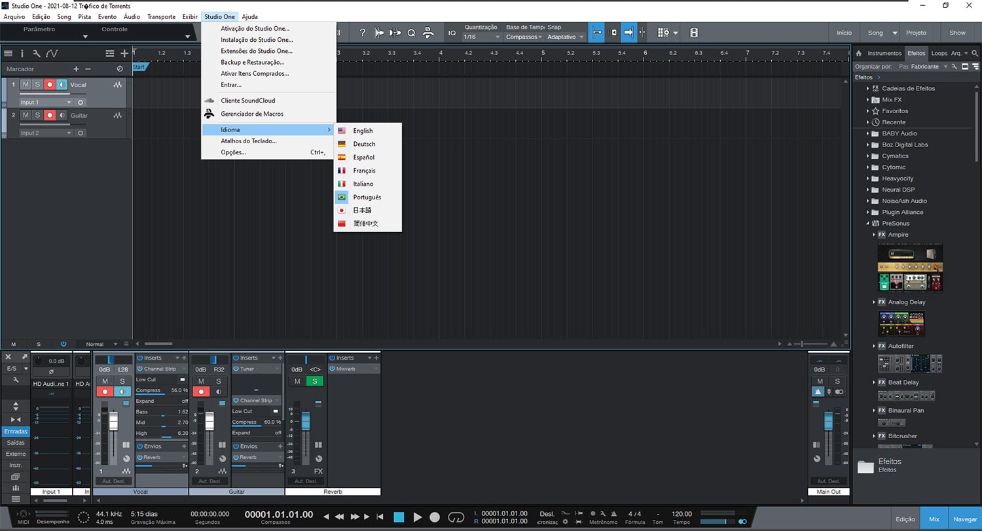
Task: Toggle record arm on Guitar track
Action: pos(49,116)
